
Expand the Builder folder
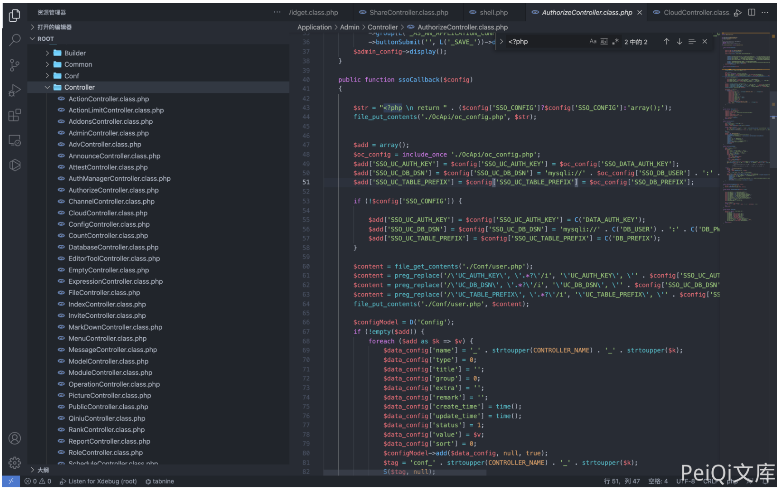tap(75, 53)
